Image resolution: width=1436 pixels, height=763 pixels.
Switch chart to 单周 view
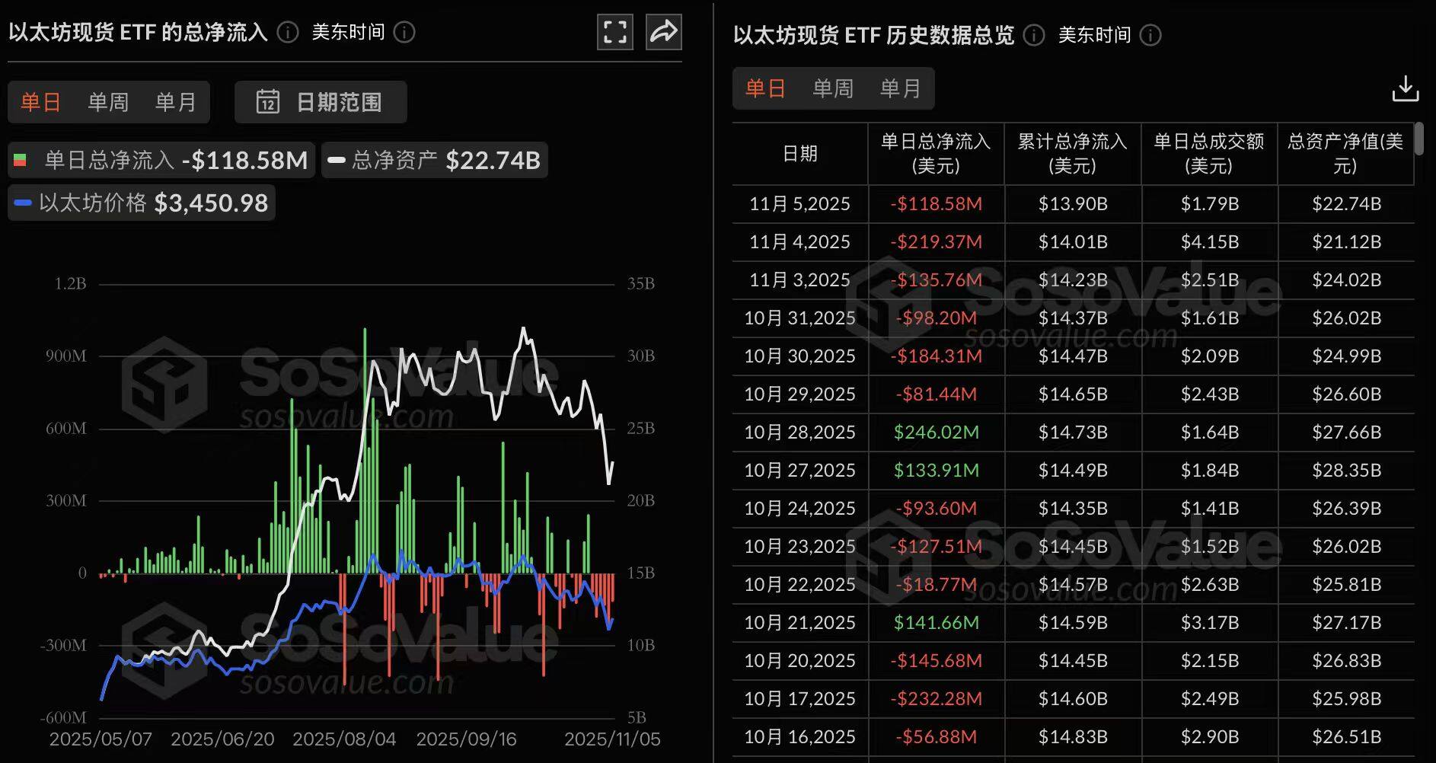tap(108, 102)
